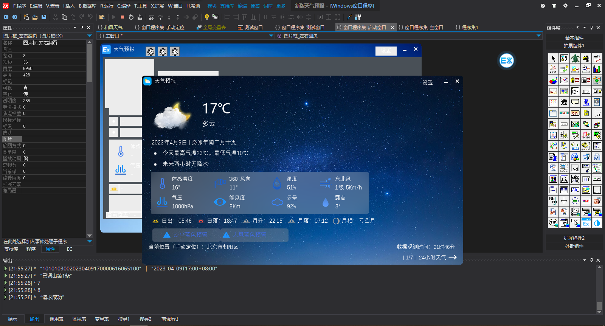Click the Copy toolbar icon
This screenshot has height=326, width=605.
(x=64, y=17)
